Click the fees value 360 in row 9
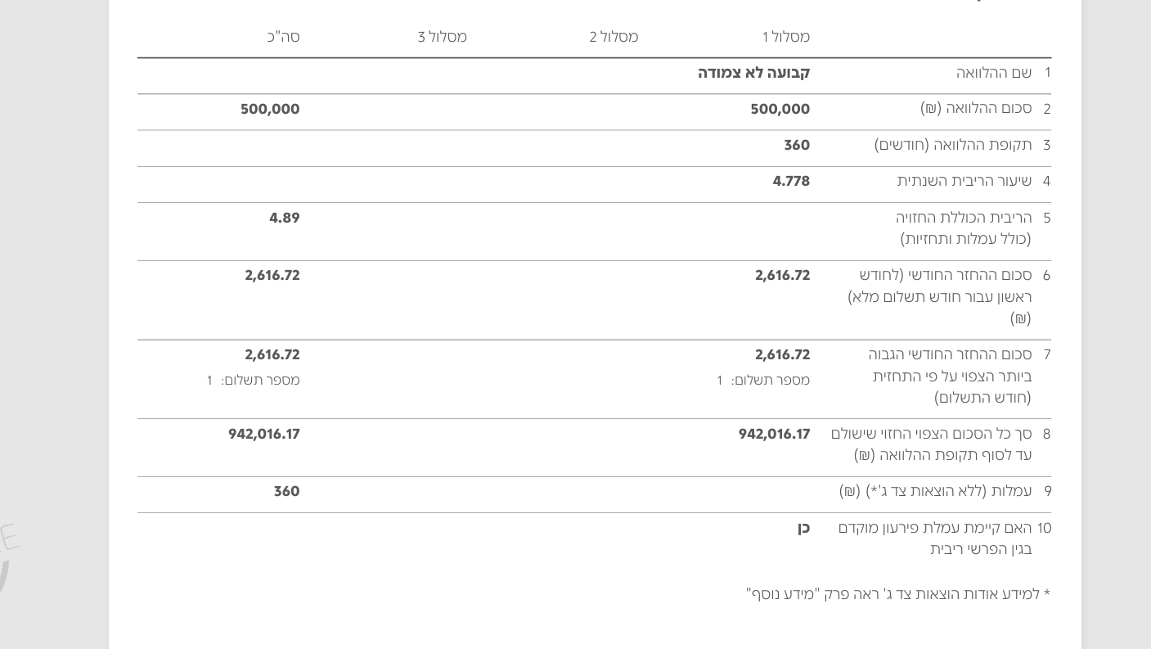1151x649 pixels. coord(286,491)
